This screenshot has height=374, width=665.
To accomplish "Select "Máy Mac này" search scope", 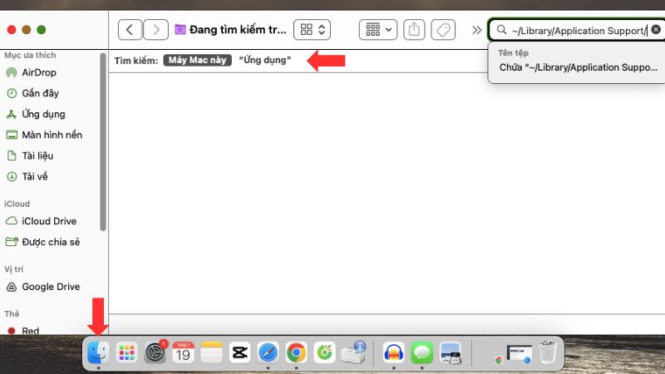I will point(197,60).
